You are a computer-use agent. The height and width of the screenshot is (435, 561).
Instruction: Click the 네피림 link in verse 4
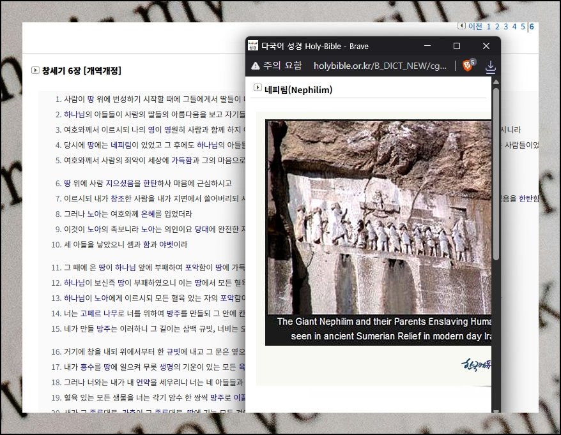pos(121,145)
